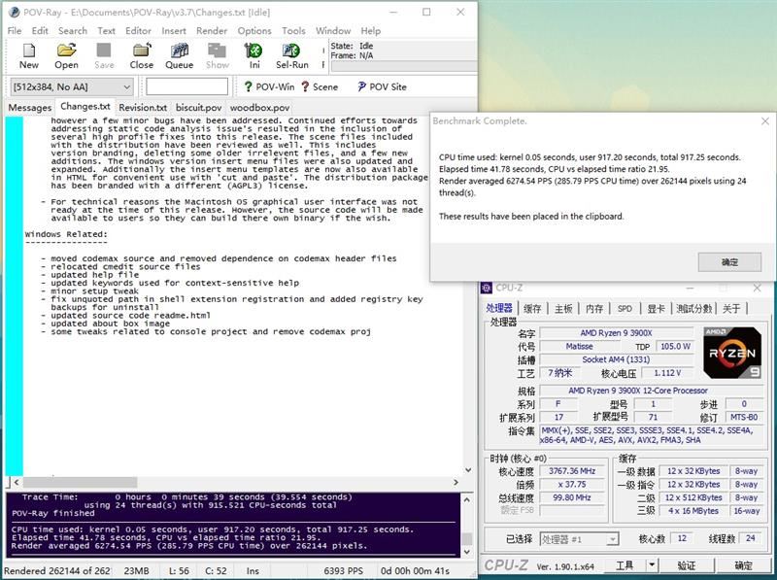Click the 'AMD Ryzen 9 3900X' name field
Screen dimensions: 777x580
(616, 333)
